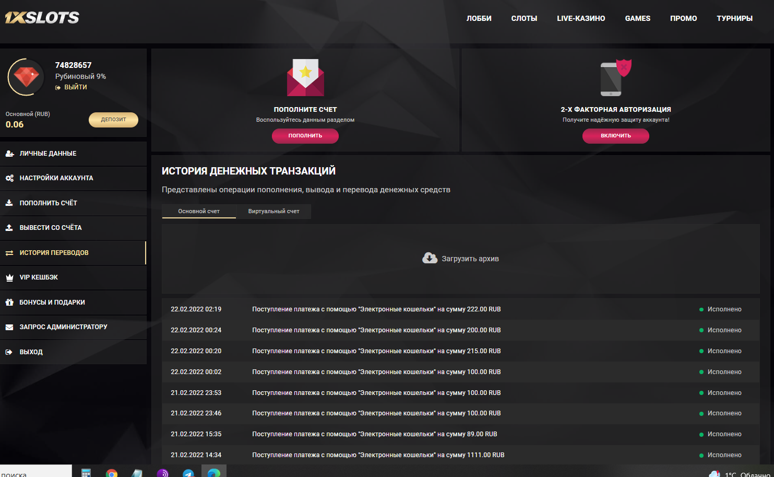The image size is (774, 477).
Task: Click the date 22.02.2022 02:19
Action: point(196,309)
